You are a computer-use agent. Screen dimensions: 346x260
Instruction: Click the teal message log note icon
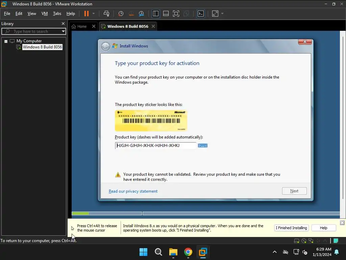pyautogui.click(x=336, y=241)
